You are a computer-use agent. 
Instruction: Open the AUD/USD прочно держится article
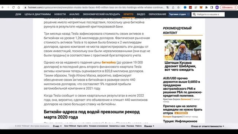coord(183,87)
